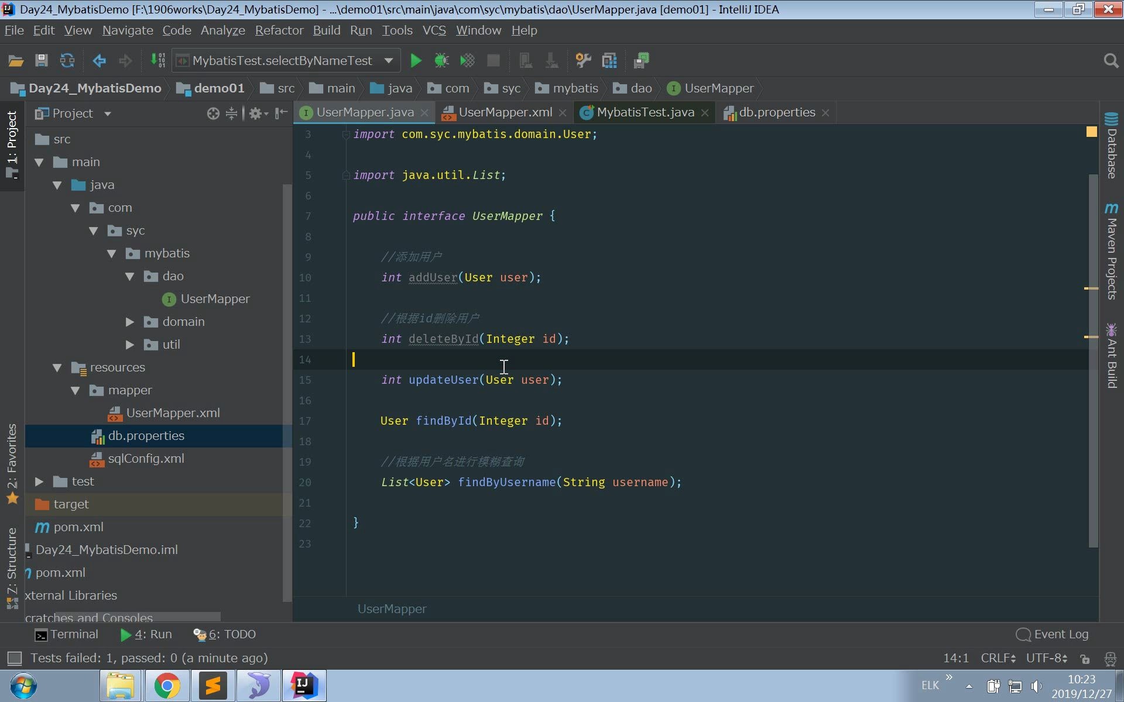This screenshot has height=702, width=1124.
Task: Click scroll-from-source target icon in Project panel
Action: coord(213,113)
